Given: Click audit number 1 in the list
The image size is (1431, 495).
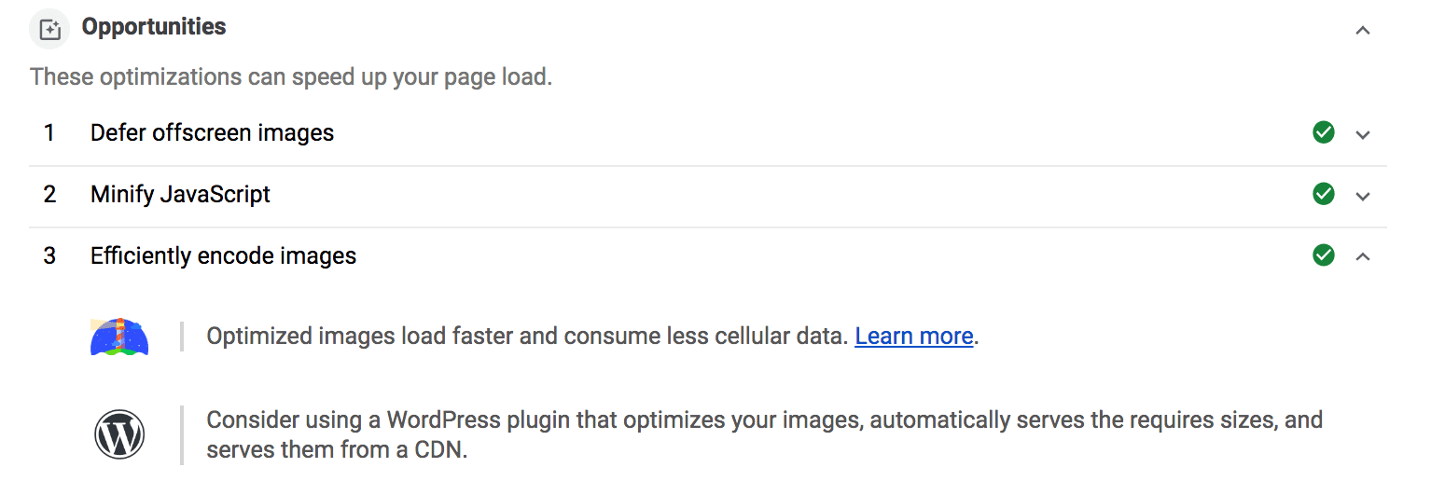Looking at the screenshot, I should tap(49, 133).
